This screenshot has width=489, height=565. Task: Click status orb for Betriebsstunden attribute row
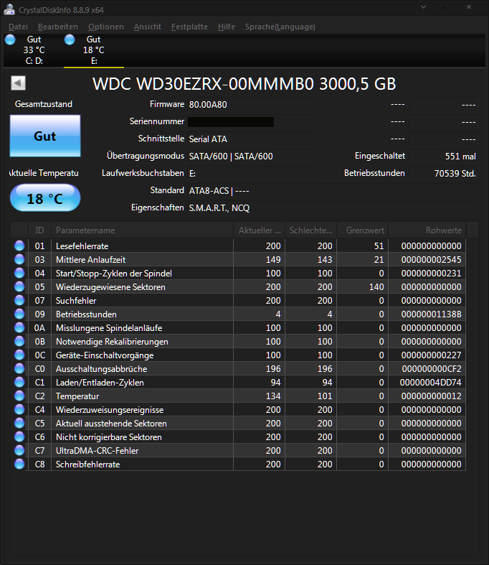point(19,314)
